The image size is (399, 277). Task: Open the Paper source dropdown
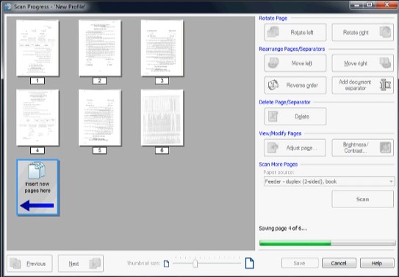click(329, 182)
